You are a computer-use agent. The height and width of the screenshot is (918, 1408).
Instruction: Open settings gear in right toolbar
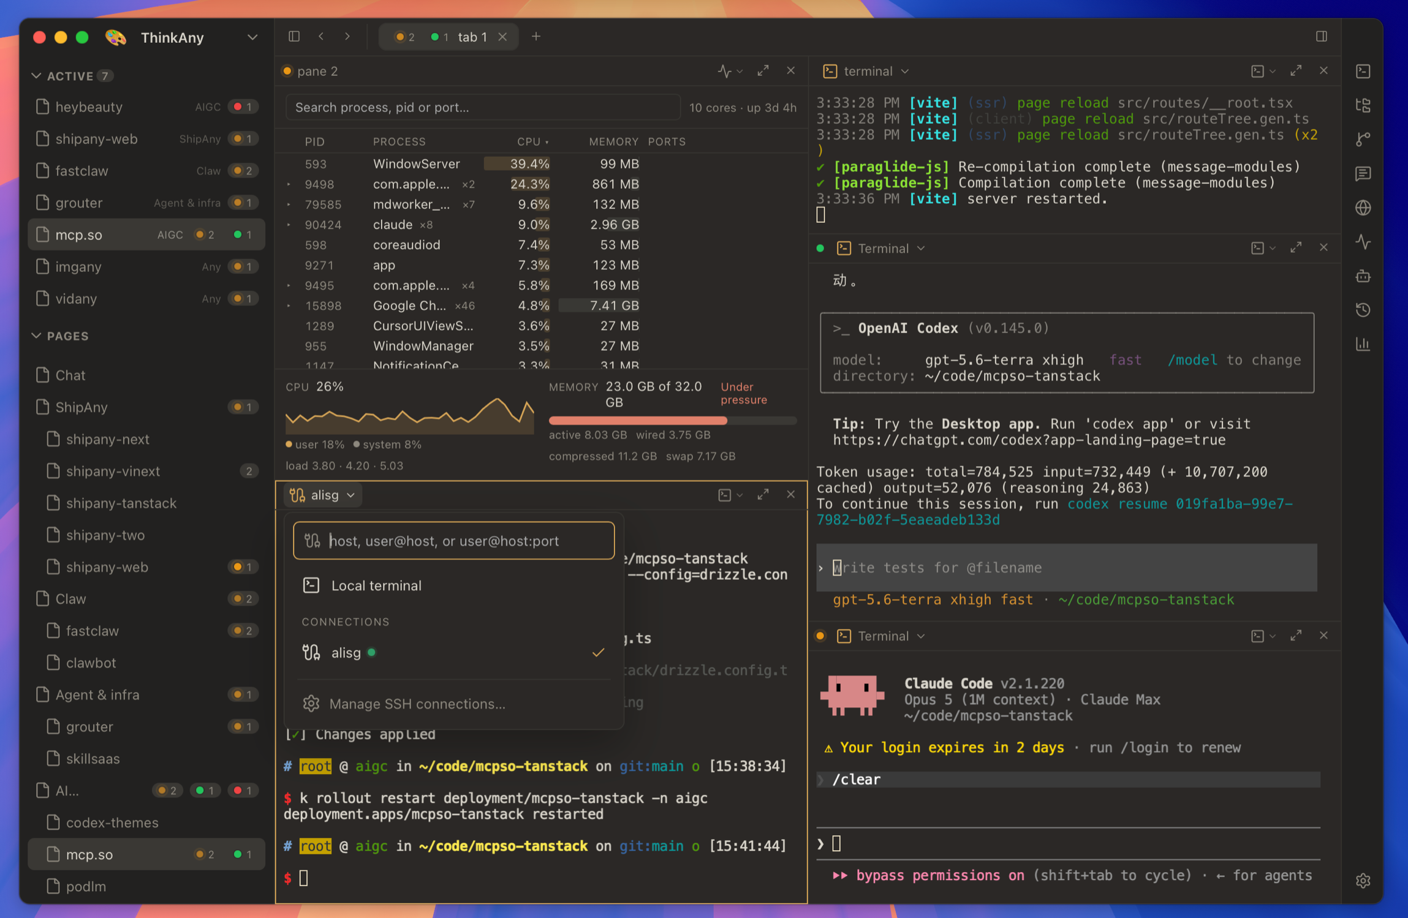[1363, 881]
